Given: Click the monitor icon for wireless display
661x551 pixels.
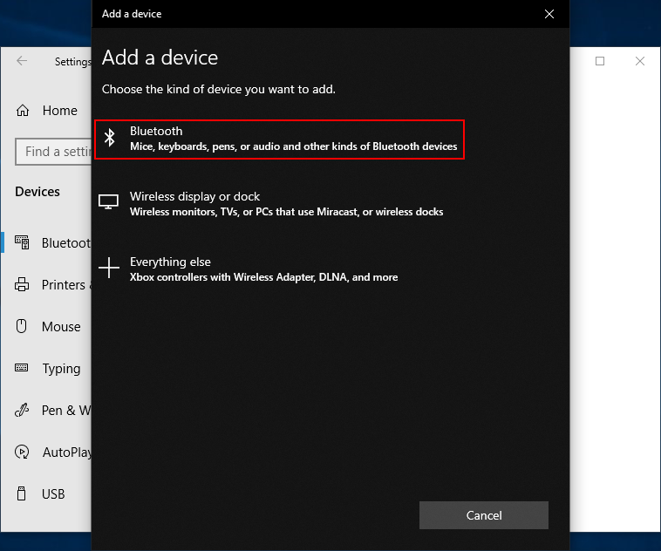Looking at the screenshot, I should click(x=108, y=201).
